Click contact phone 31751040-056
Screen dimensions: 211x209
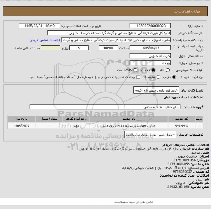point(178,164)
